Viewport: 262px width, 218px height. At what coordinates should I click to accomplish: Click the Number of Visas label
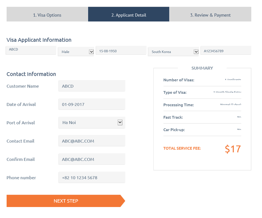pos(179,80)
